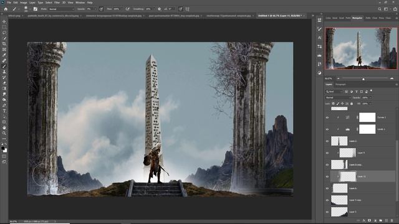Open the File menu

tap(9, 2)
